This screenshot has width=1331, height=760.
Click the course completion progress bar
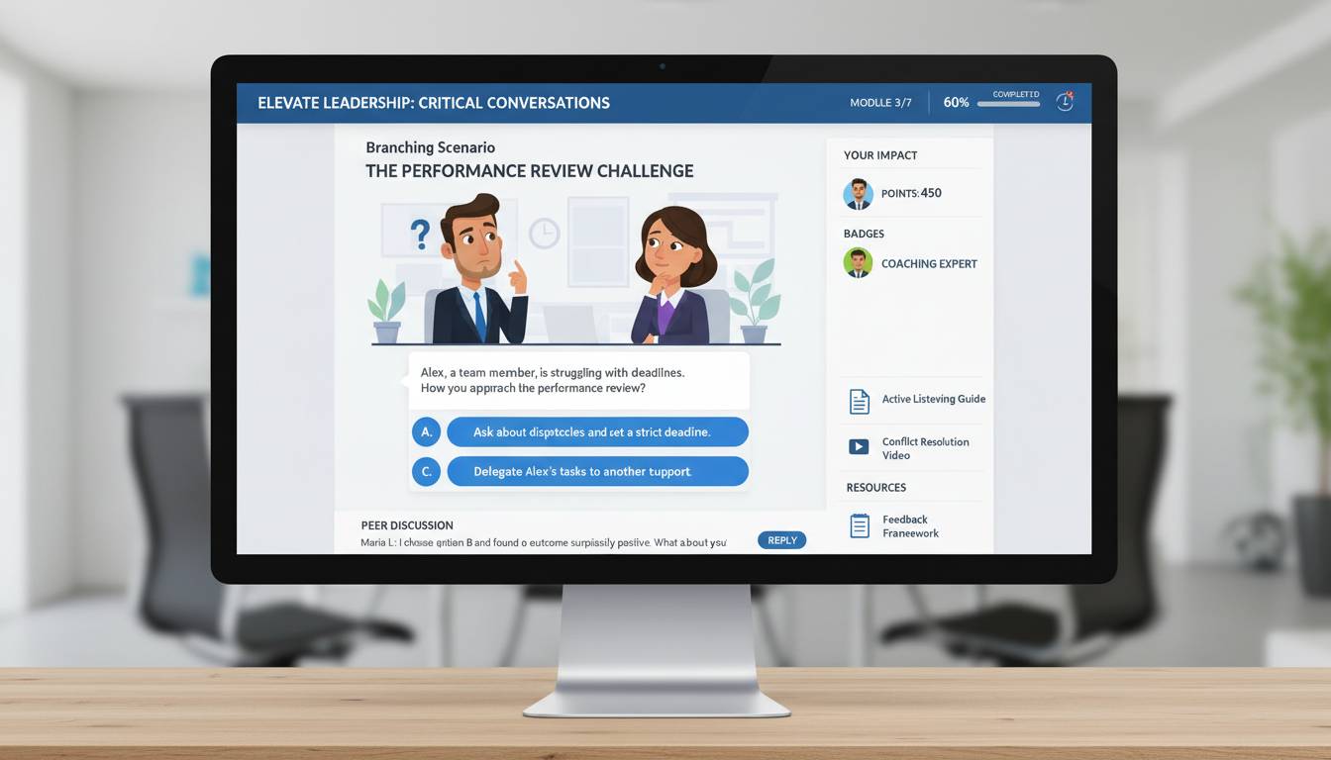click(x=1008, y=103)
